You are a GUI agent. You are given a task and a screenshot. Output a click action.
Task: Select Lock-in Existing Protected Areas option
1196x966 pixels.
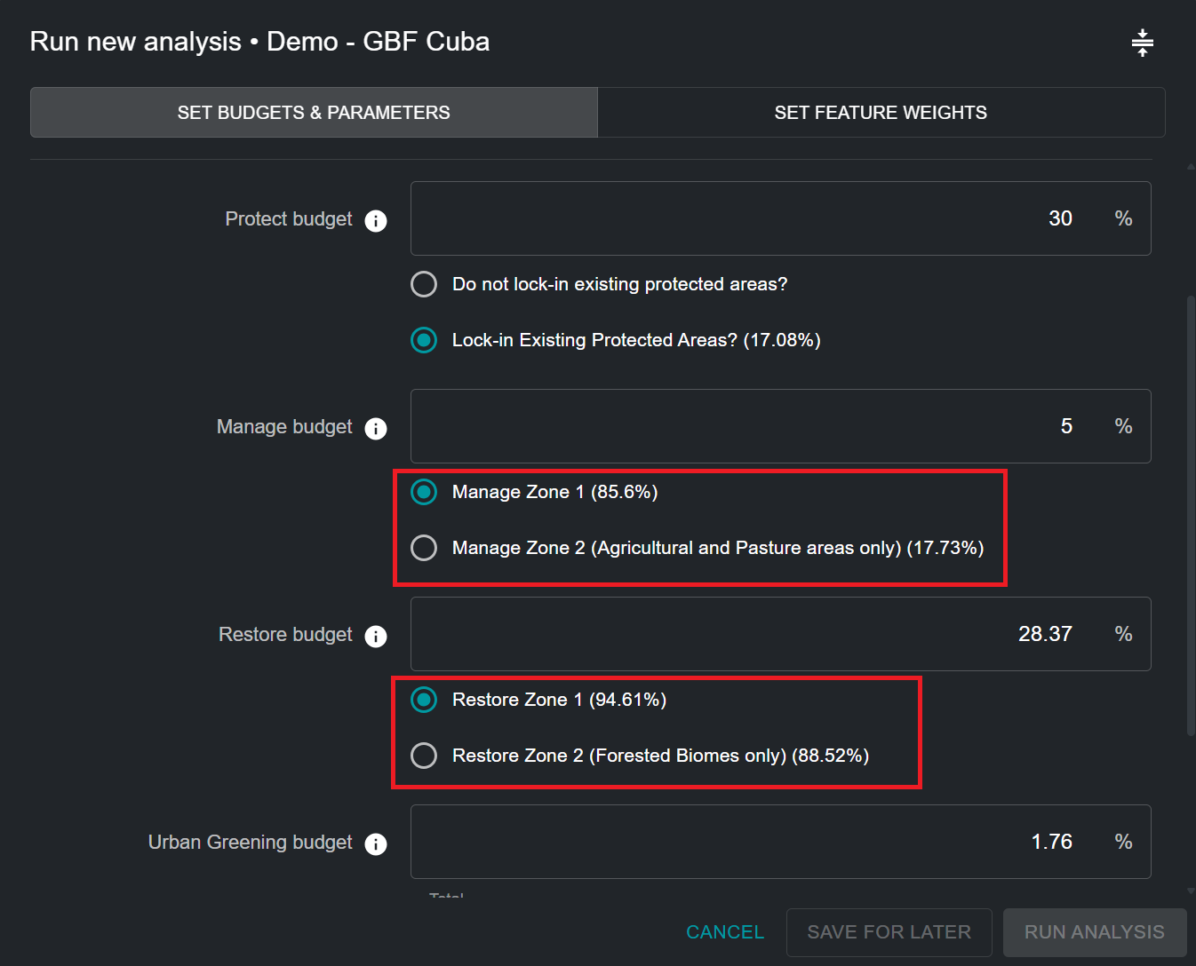tap(424, 340)
